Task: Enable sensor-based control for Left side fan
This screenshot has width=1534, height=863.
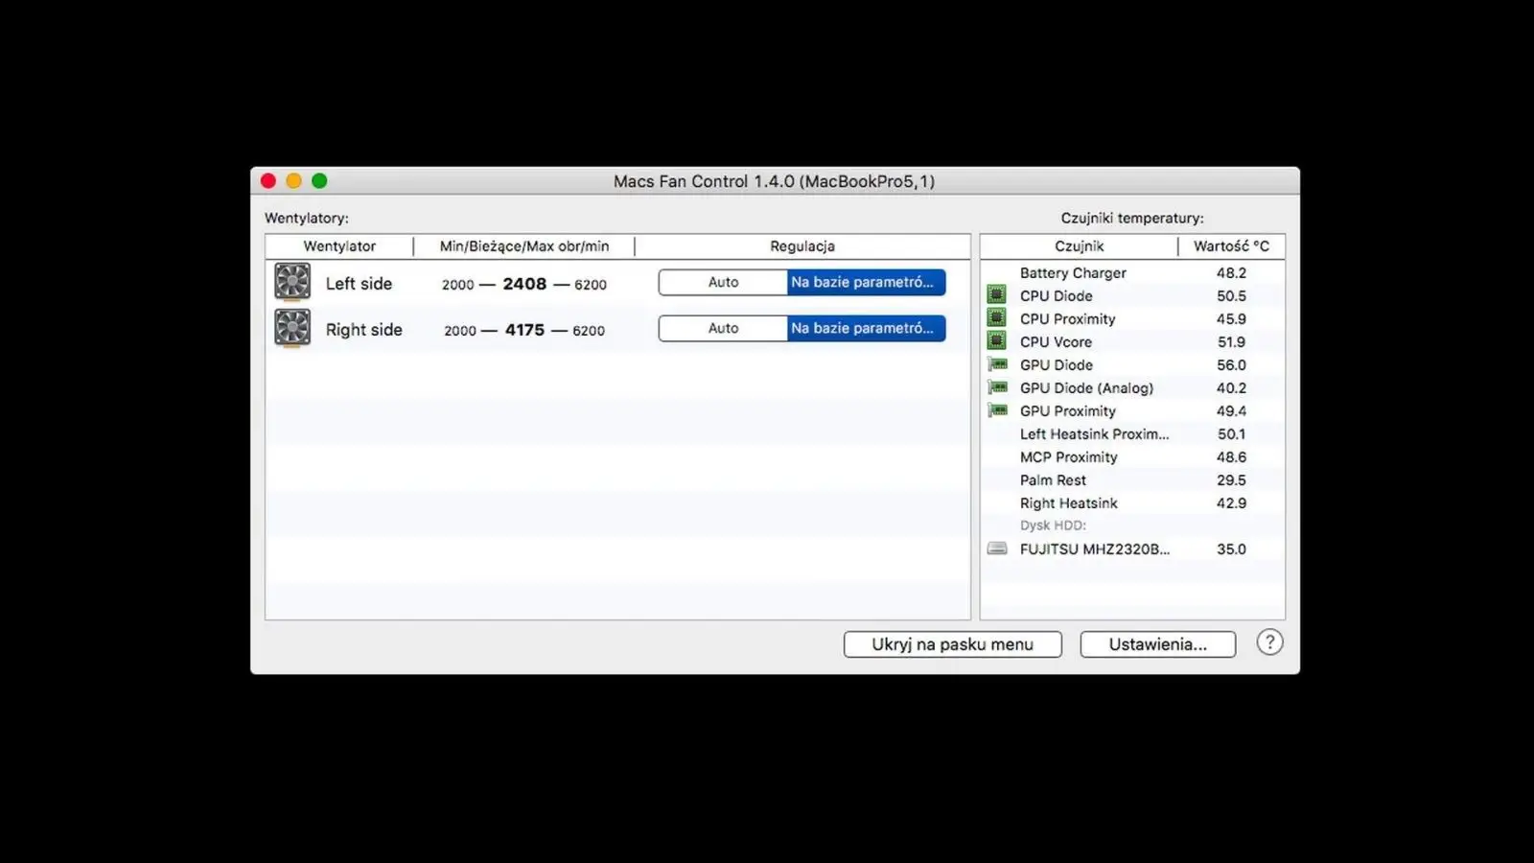Action: tap(866, 282)
